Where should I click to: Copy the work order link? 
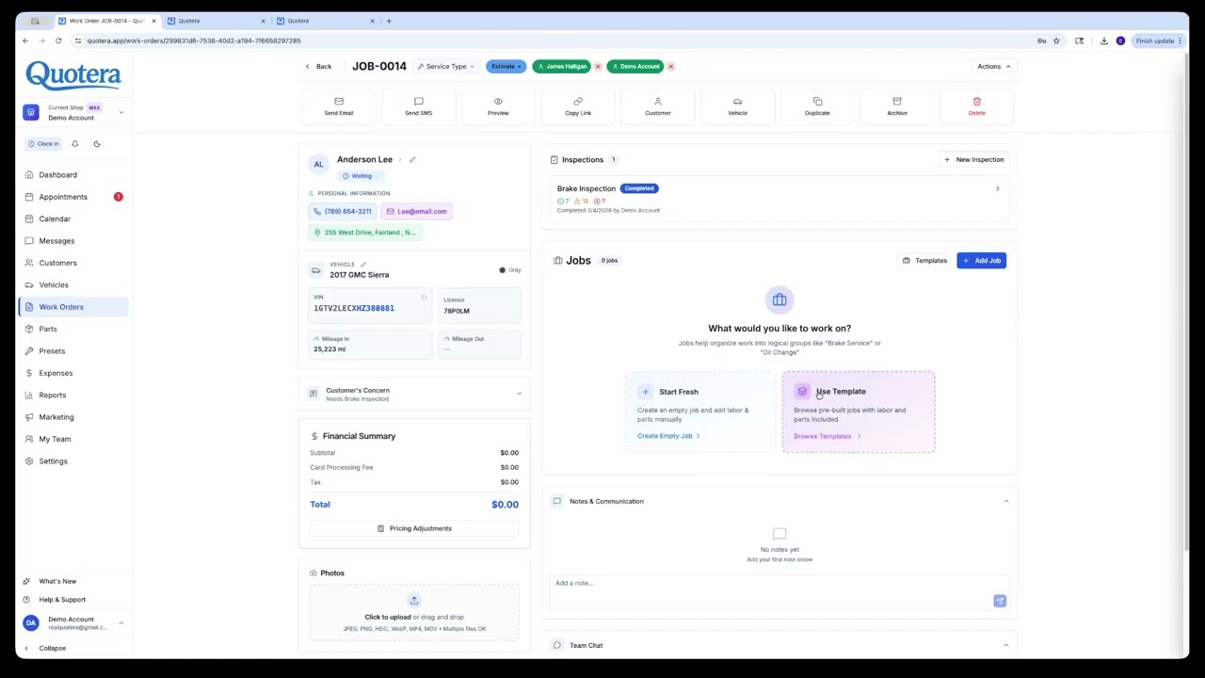(578, 106)
